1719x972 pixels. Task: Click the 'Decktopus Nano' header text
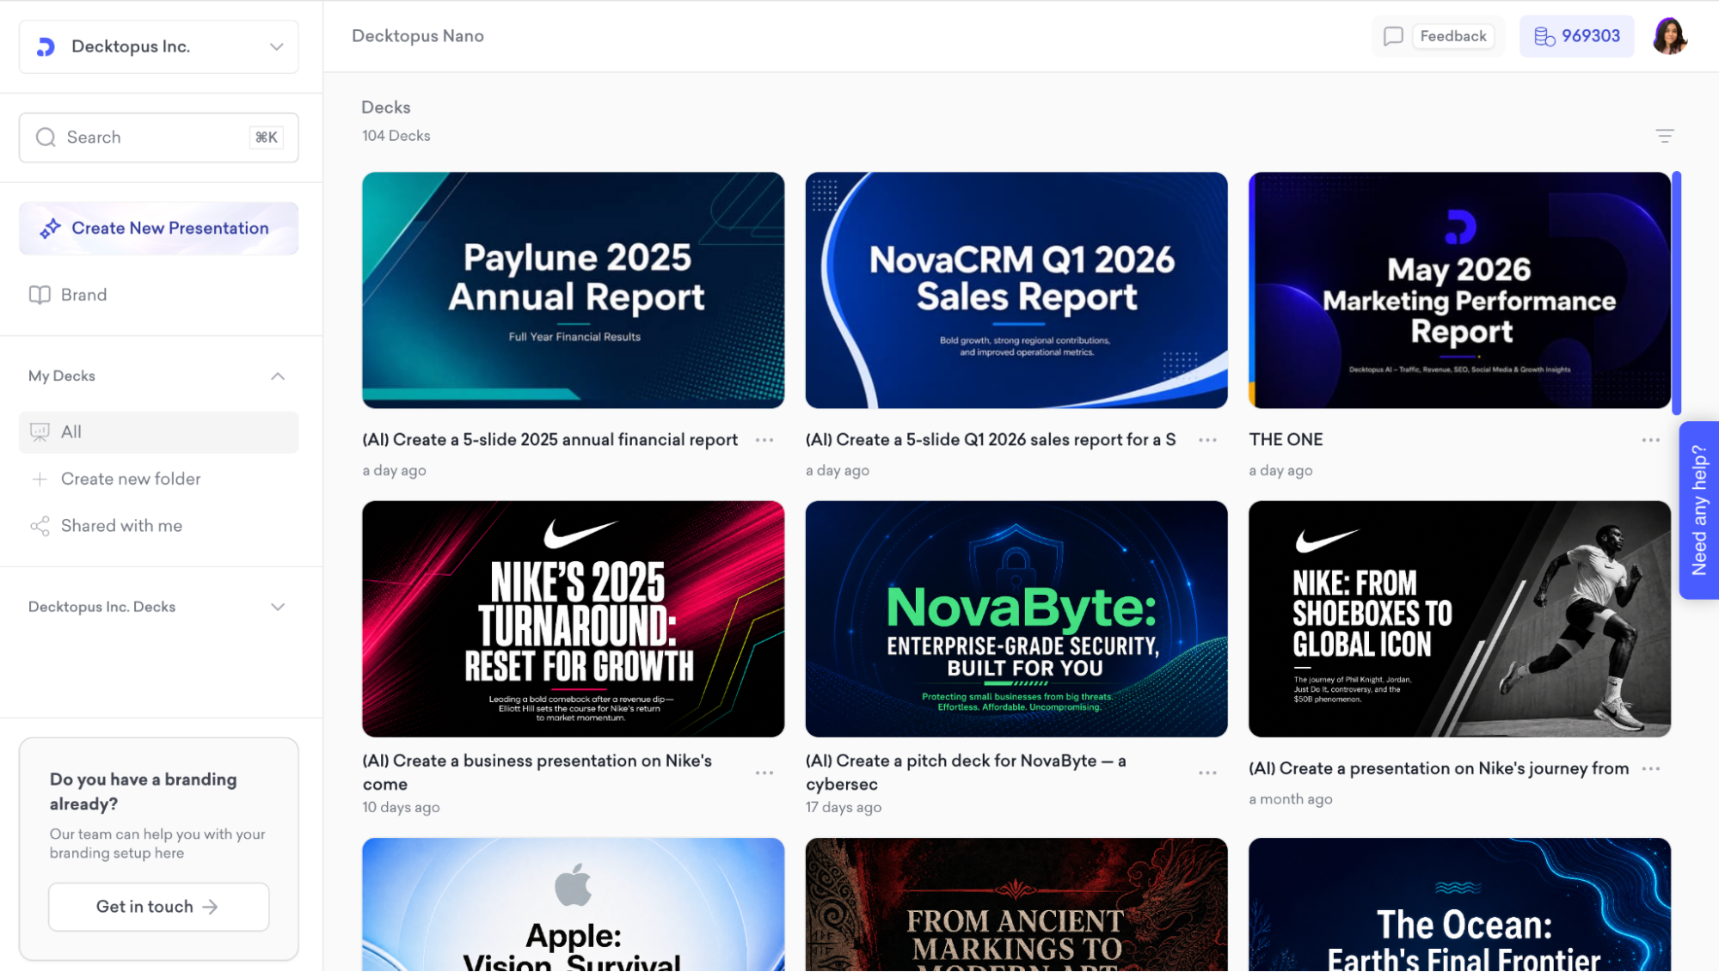pyautogui.click(x=418, y=36)
